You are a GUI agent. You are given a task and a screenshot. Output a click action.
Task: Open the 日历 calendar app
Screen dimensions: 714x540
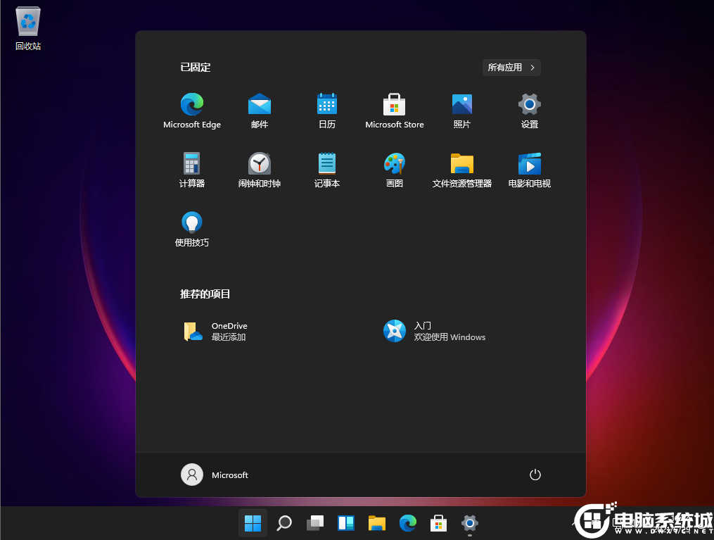(x=327, y=111)
